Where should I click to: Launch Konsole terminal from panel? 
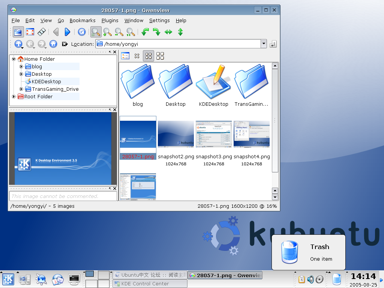74,279
